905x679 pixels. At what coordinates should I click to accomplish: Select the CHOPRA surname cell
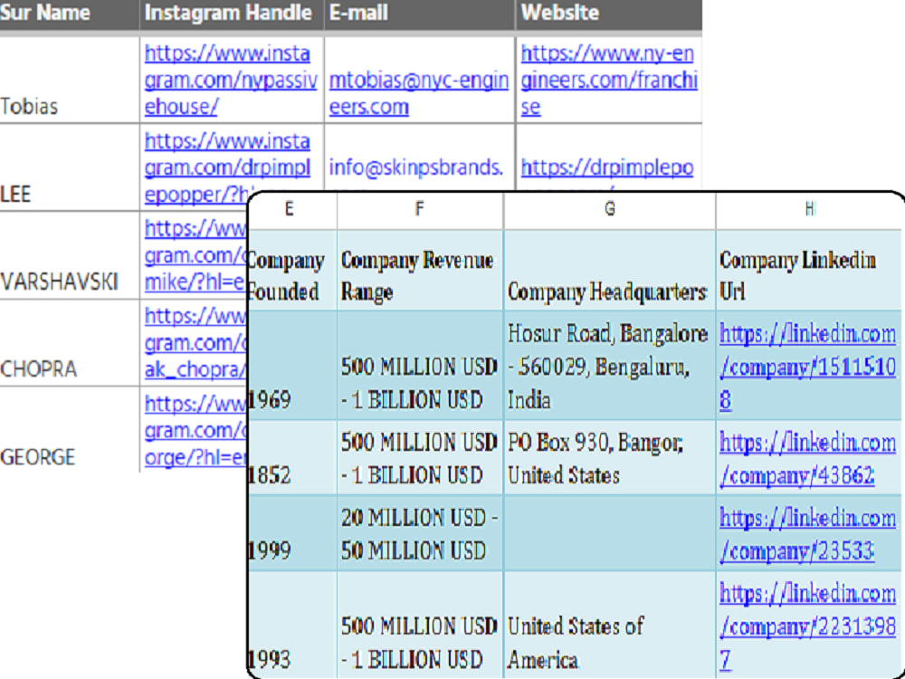pyautogui.click(x=70, y=343)
